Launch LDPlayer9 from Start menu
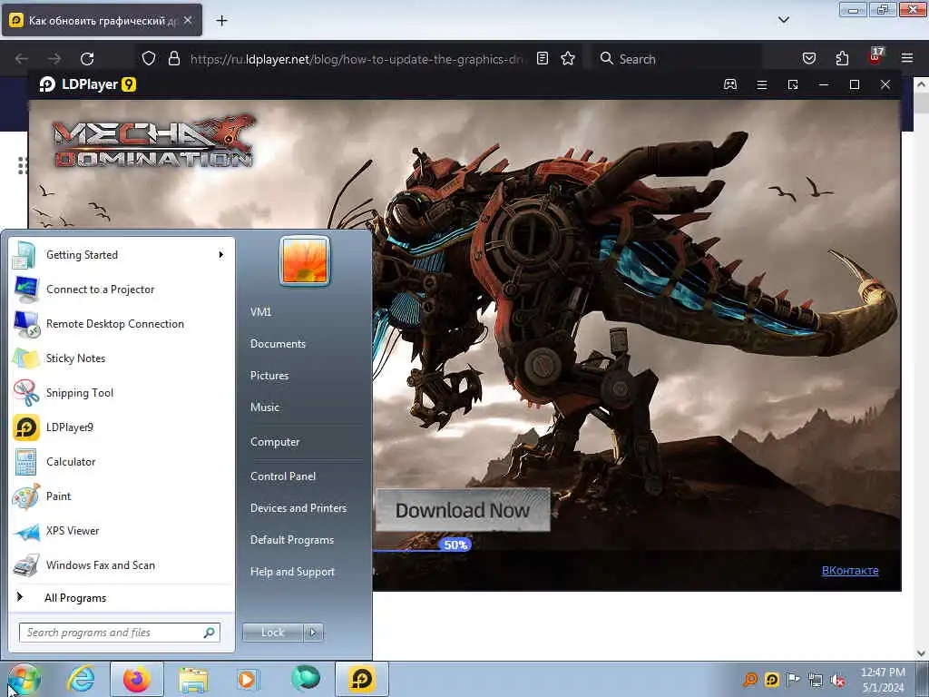Image resolution: width=929 pixels, height=697 pixels. pos(122,427)
